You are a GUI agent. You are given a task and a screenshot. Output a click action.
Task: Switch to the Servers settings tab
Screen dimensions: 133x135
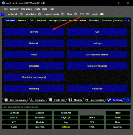point(22,20)
